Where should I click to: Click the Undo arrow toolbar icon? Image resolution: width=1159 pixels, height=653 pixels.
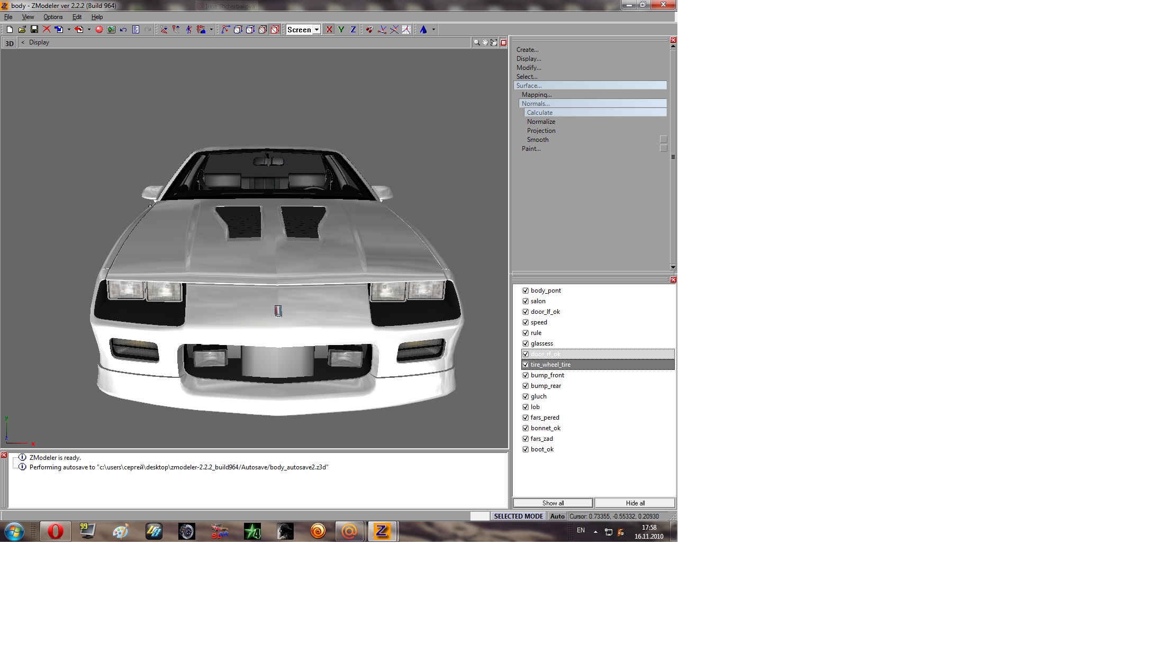click(x=123, y=30)
